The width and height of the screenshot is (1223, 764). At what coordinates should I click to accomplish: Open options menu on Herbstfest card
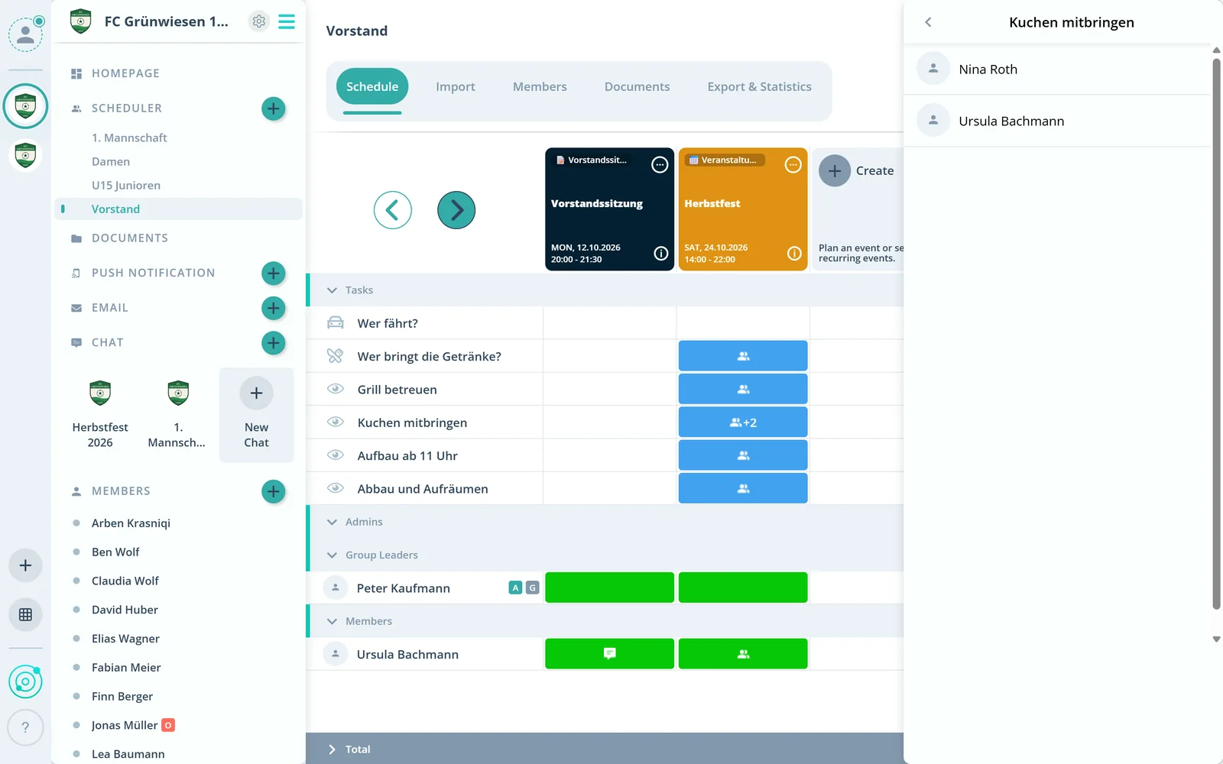[793, 165]
